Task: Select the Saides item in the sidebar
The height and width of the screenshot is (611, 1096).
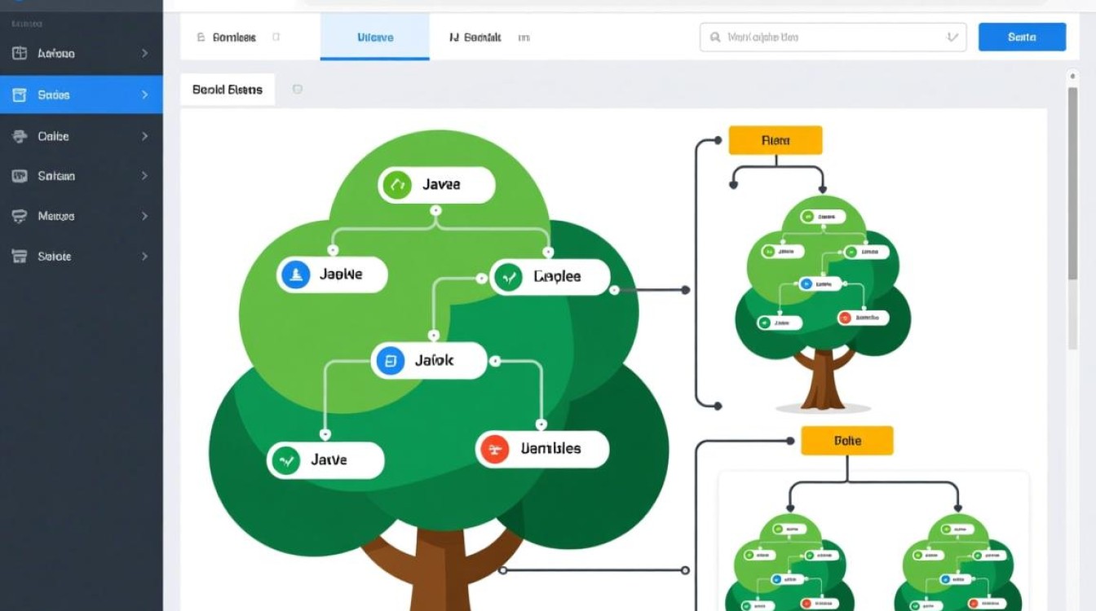Action: click(81, 95)
